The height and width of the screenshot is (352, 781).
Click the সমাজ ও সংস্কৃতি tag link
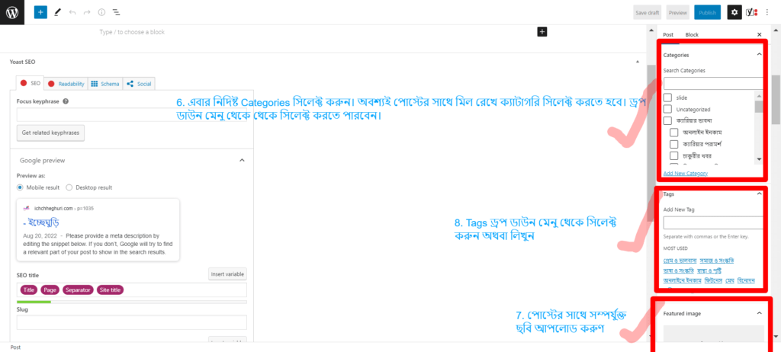717,261
